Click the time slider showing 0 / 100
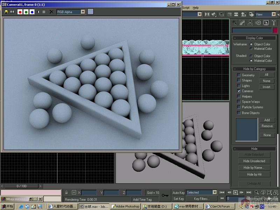Viewport: 280px width, 210px height. (21, 186)
